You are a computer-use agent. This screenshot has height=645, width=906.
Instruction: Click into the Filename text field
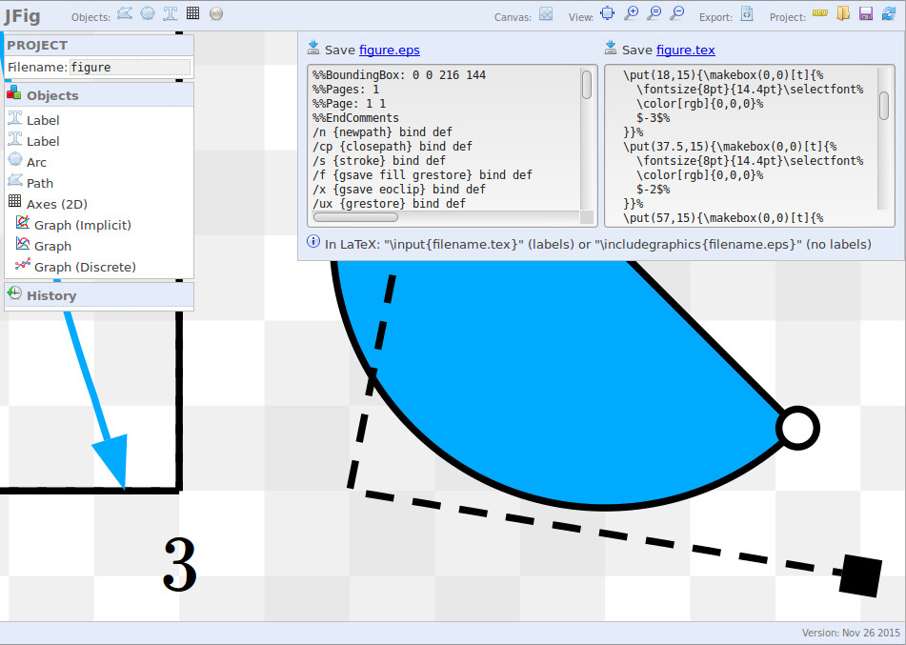(x=130, y=68)
